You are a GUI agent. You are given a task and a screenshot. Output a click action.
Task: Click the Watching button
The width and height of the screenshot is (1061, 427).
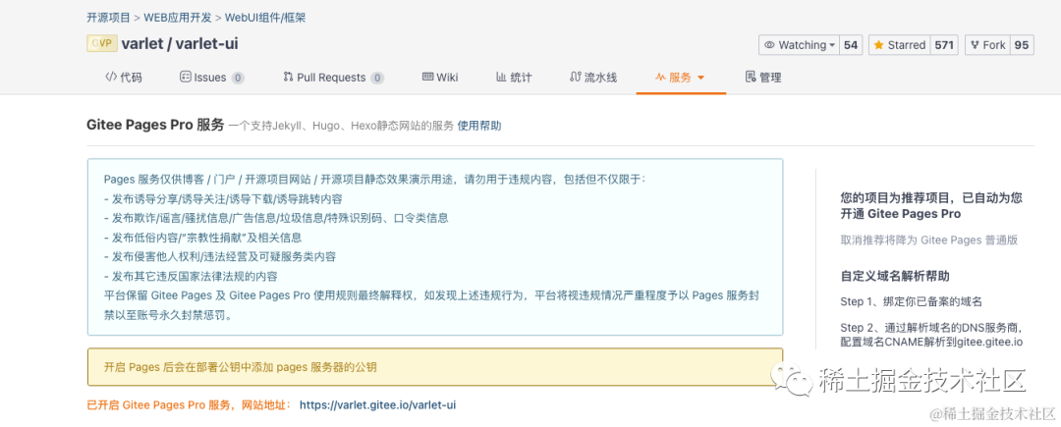tap(799, 45)
